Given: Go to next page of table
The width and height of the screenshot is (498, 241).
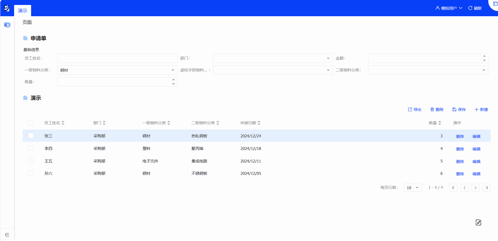Looking at the screenshot, I should tap(476, 188).
